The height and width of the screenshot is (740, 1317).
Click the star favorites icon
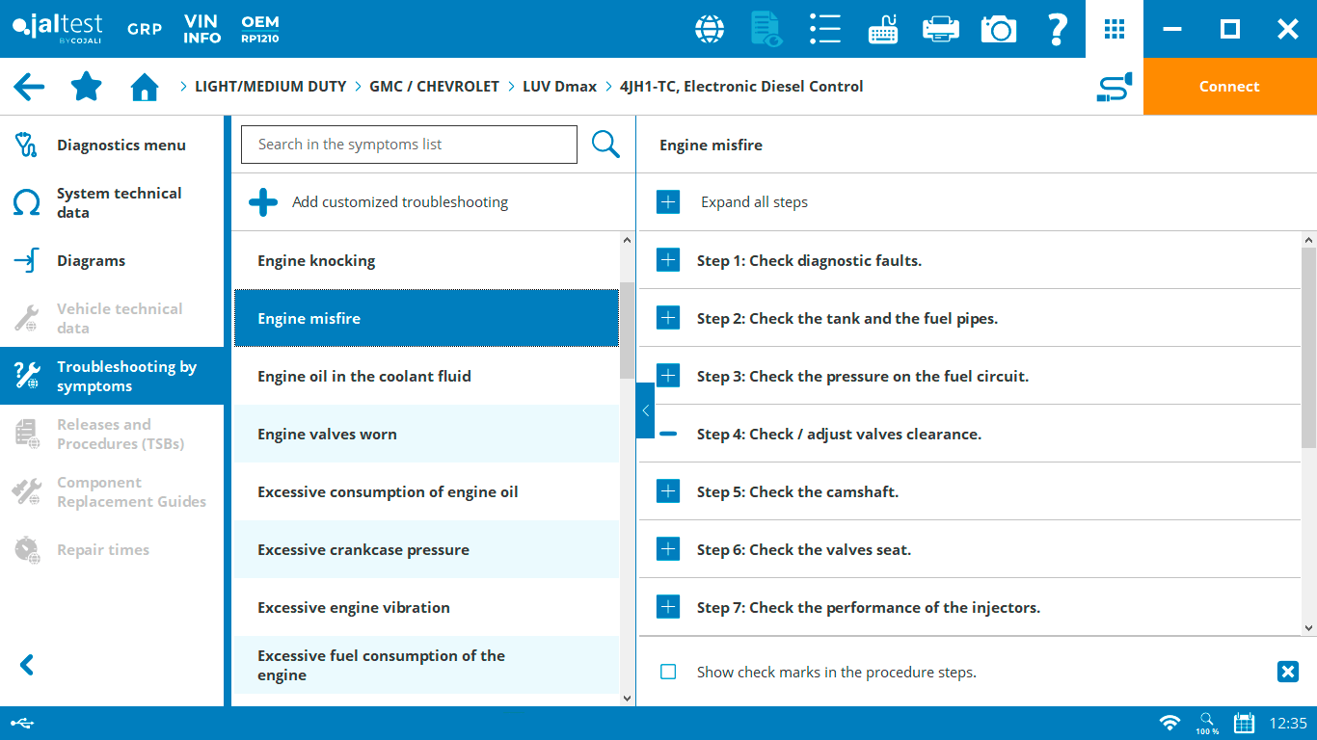pyautogui.click(x=87, y=87)
